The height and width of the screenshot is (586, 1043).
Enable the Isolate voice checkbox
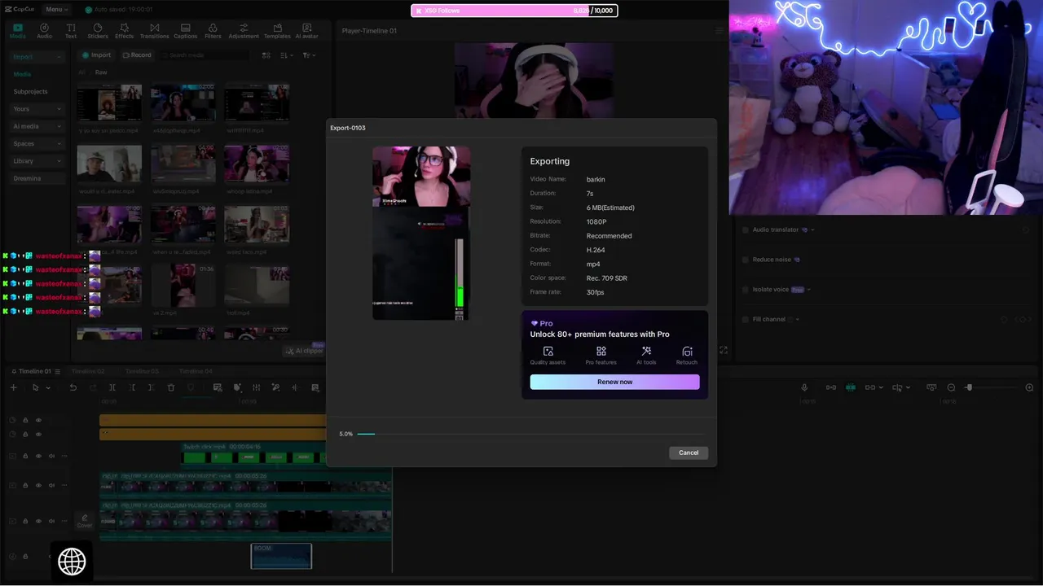pos(746,289)
